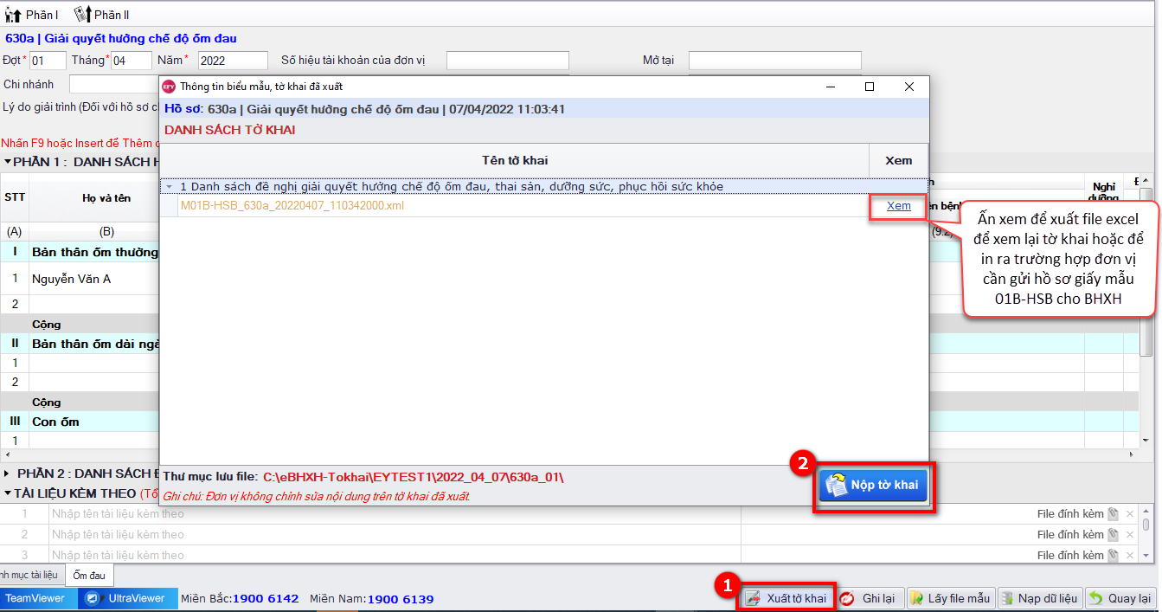
Task: Get the template file via Lấy file mẫu
Action: click(x=950, y=598)
